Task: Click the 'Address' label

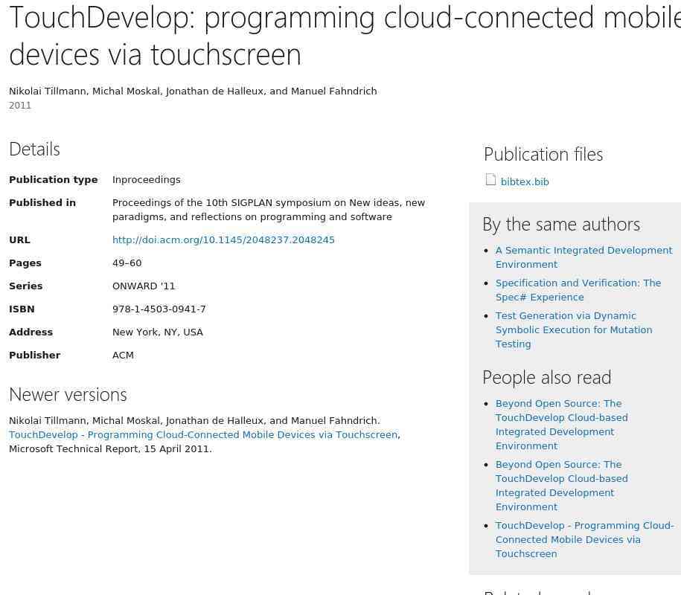Action: coord(31,332)
